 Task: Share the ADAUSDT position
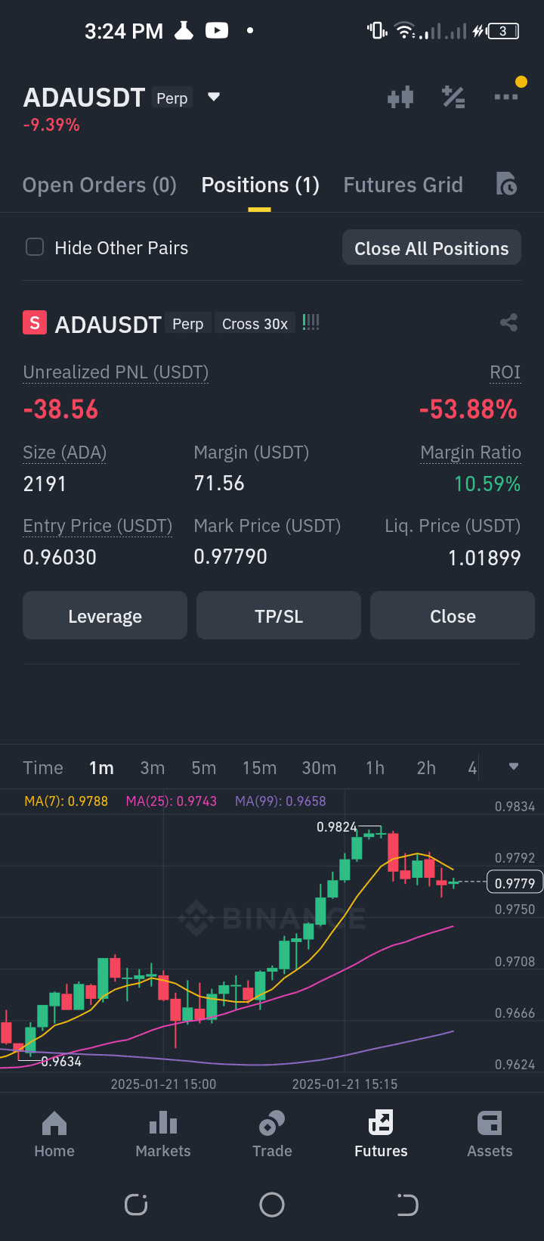pyautogui.click(x=508, y=323)
